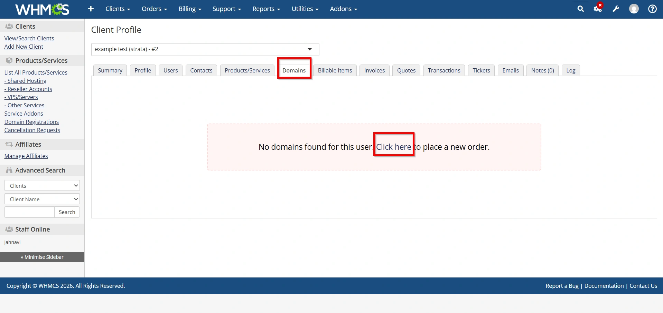Screen dimensions: 663x313
Task: Switch to the Tickets tab
Action: pos(481,70)
